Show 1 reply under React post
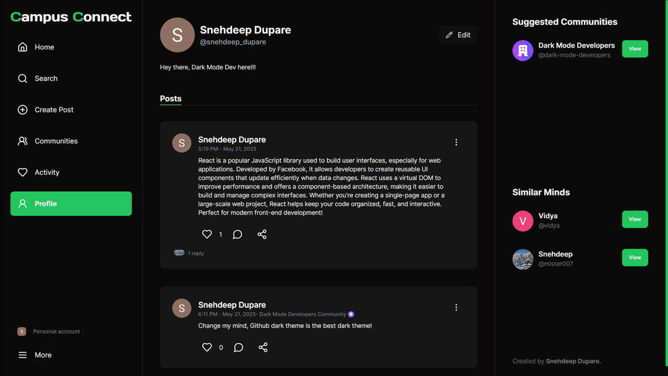This screenshot has width=668, height=376. click(x=195, y=254)
